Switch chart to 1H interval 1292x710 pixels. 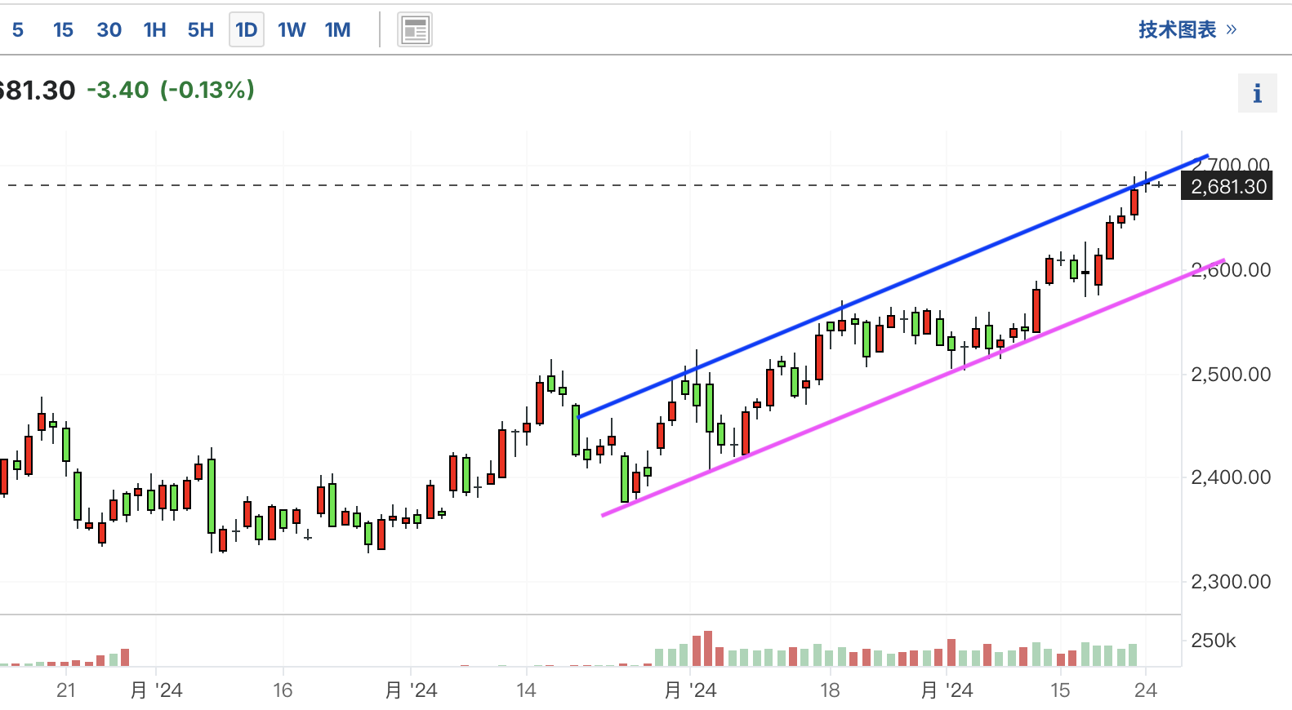[x=154, y=30]
